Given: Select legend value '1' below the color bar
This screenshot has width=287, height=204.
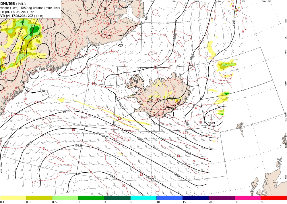Looking at the screenshot, I should 79,202.
